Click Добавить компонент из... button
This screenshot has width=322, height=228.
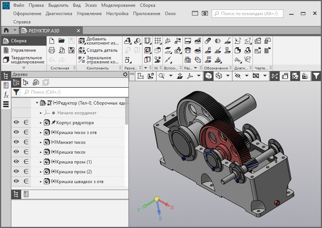[x=99, y=41]
